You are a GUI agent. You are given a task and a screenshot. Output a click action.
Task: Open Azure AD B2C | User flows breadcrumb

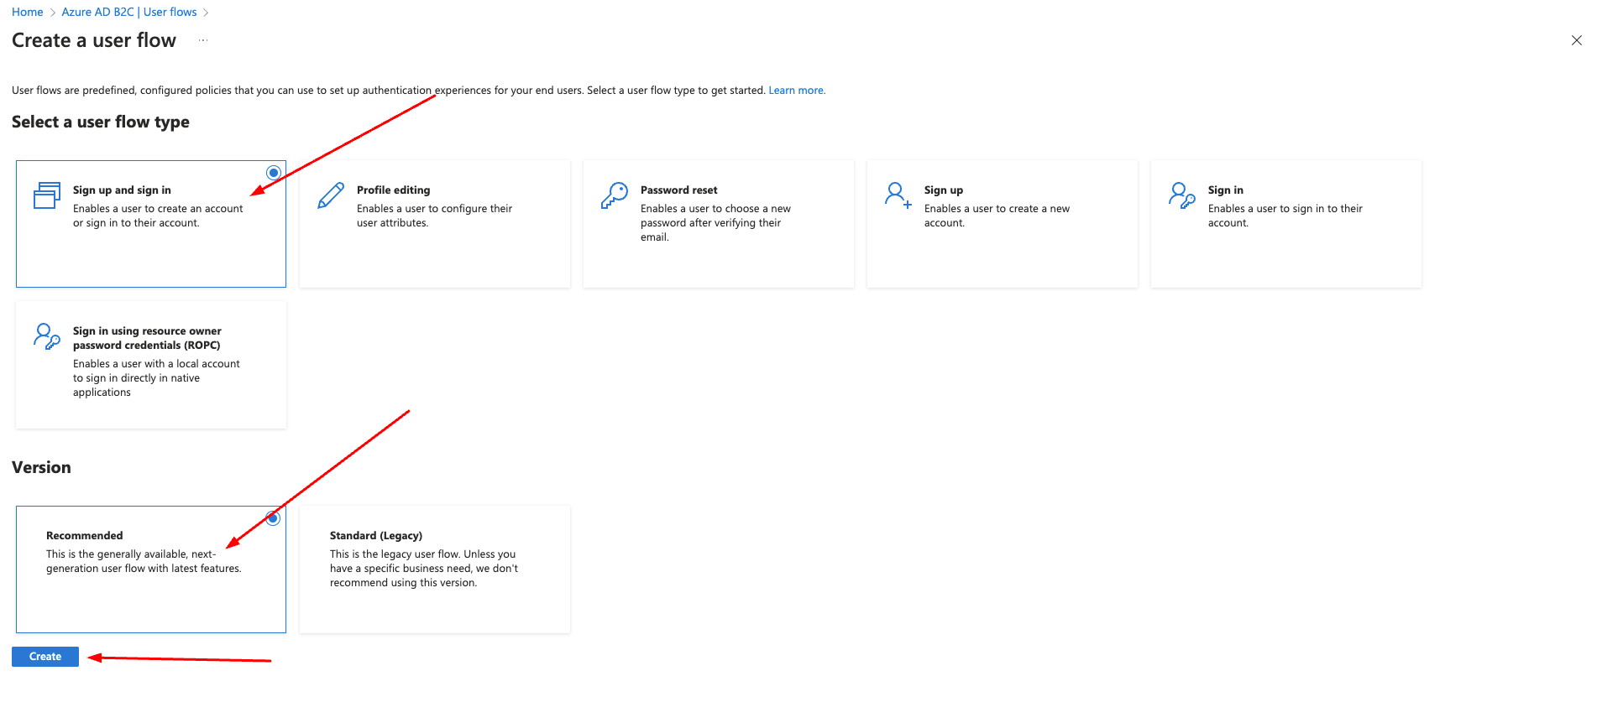click(x=129, y=12)
